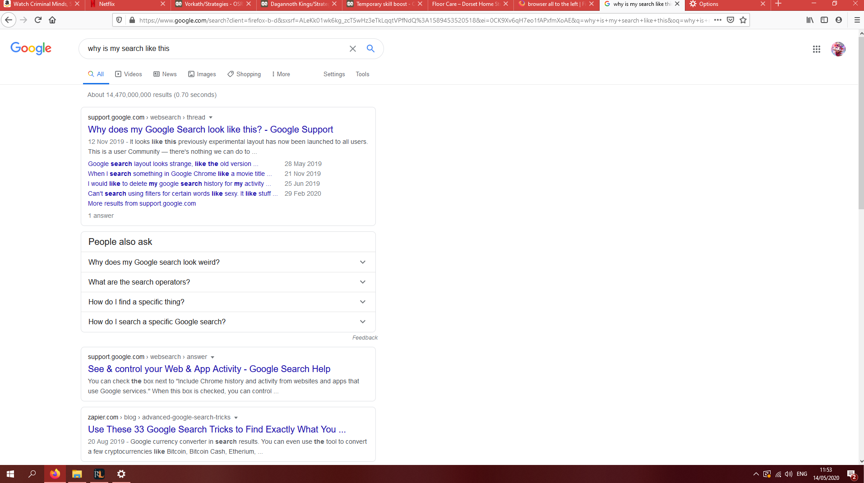Open Windows notification center

click(x=851, y=474)
